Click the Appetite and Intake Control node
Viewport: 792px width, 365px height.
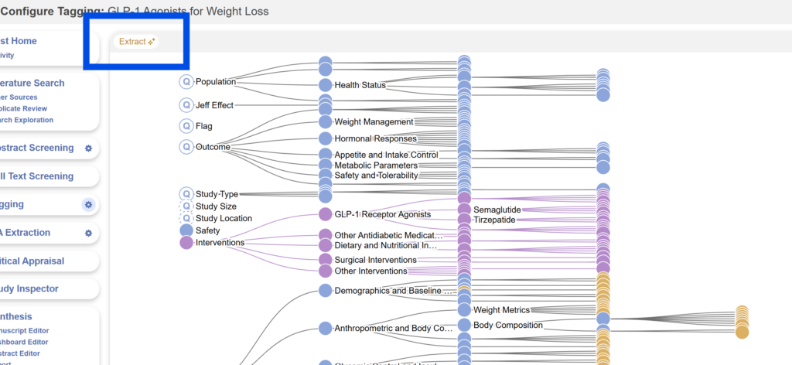(x=326, y=155)
